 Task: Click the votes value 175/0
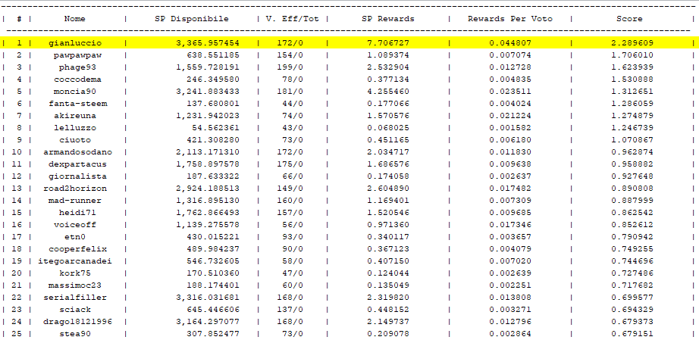(290, 164)
